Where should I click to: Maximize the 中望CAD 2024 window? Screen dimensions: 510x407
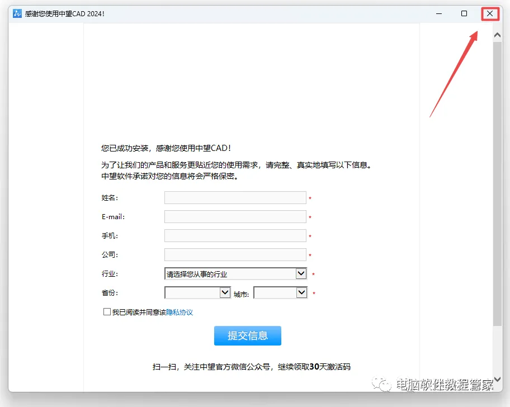[464, 13]
